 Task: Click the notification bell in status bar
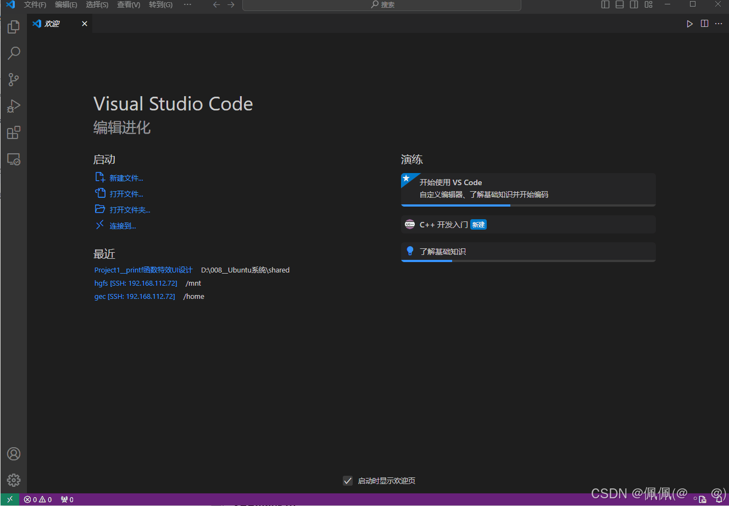click(x=719, y=499)
